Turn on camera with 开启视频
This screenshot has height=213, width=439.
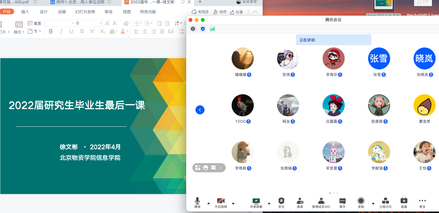click(221, 201)
